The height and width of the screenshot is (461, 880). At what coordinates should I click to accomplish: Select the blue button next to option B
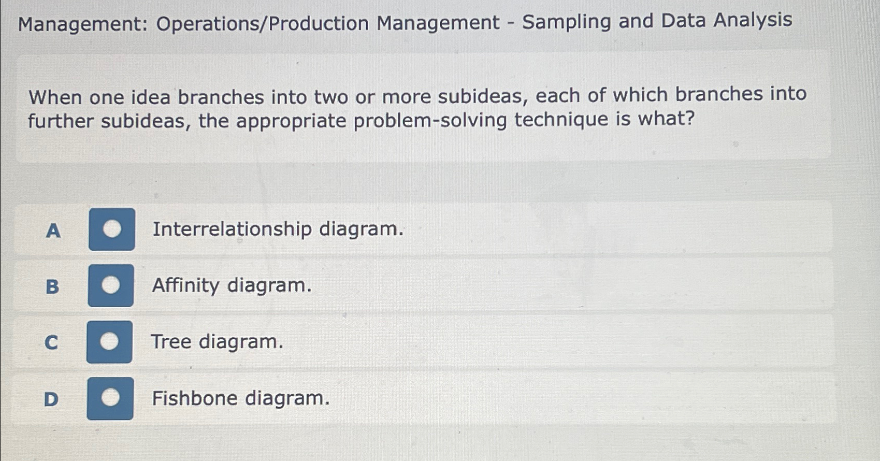[x=110, y=285]
